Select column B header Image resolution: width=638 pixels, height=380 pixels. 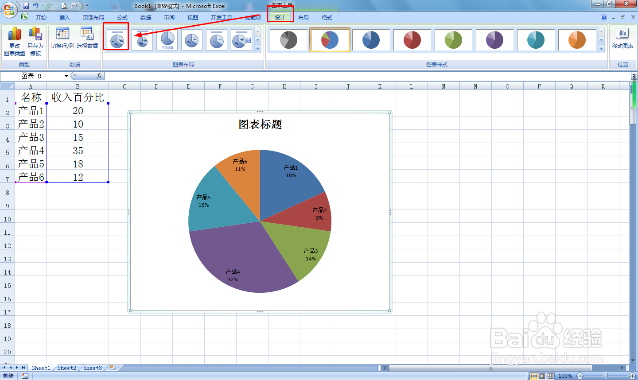coord(78,86)
